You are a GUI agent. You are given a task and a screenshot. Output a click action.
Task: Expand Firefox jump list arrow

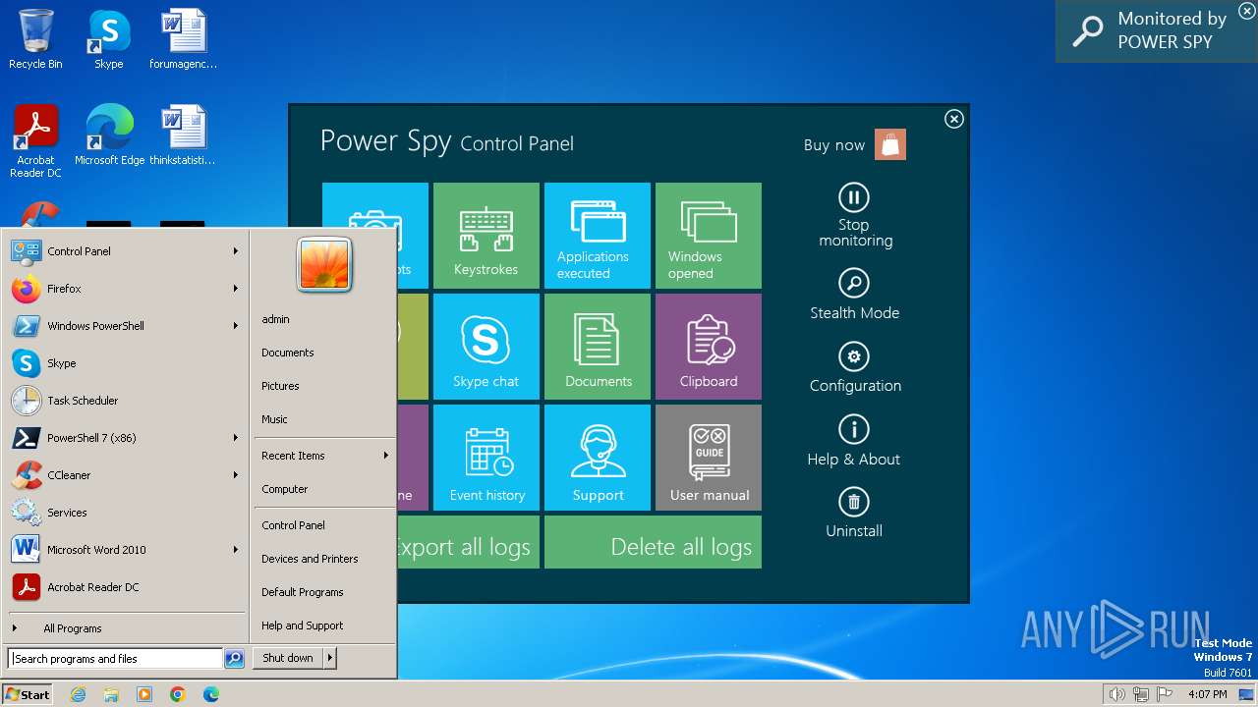click(236, 289)
